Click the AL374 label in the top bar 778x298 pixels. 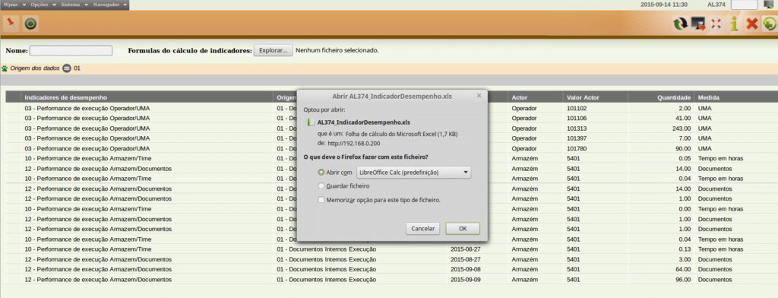tap(716, 5)
